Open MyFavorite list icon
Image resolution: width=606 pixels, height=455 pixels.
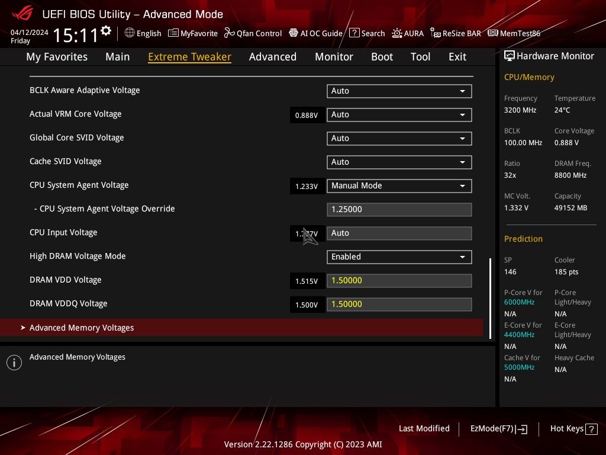(173, 33)
